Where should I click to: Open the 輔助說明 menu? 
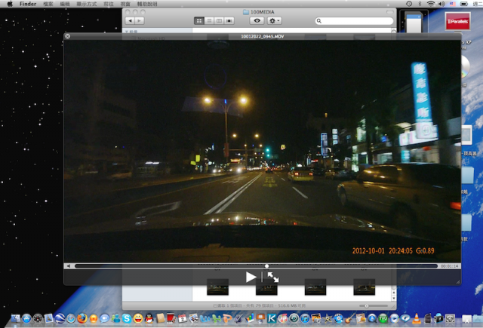[x=147, y=4]
